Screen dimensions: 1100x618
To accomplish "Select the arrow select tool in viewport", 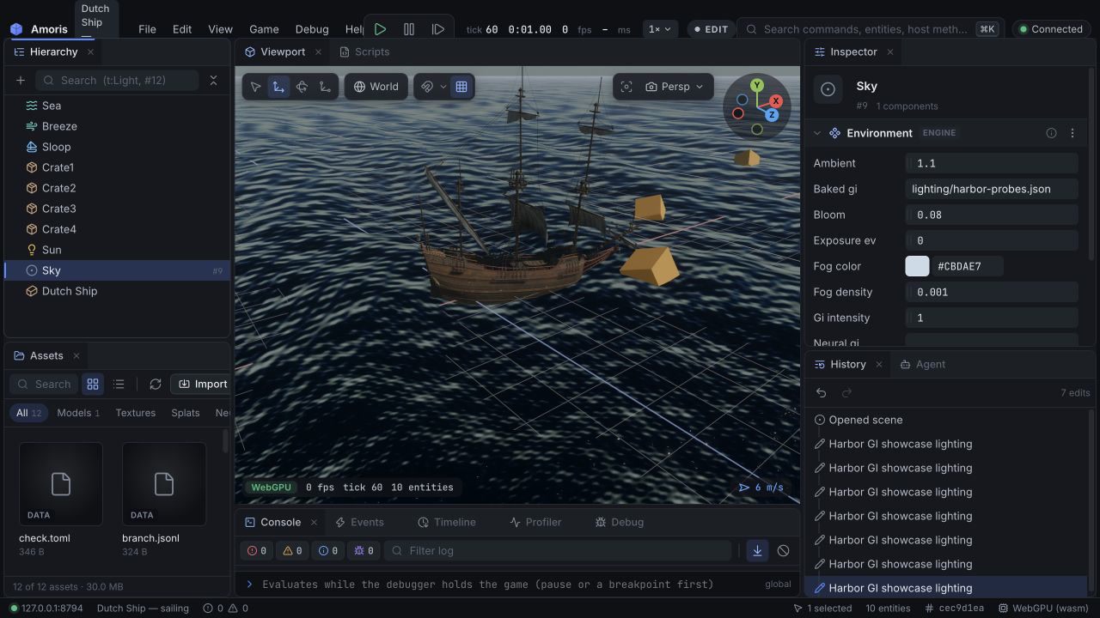I will [256, 87].
